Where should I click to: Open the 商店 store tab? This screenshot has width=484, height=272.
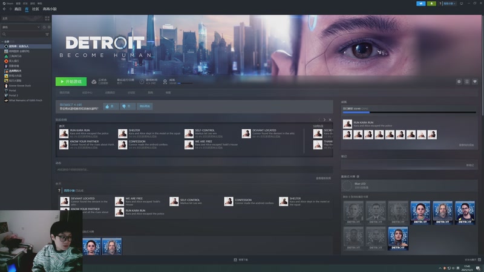[x=18, y=9]
